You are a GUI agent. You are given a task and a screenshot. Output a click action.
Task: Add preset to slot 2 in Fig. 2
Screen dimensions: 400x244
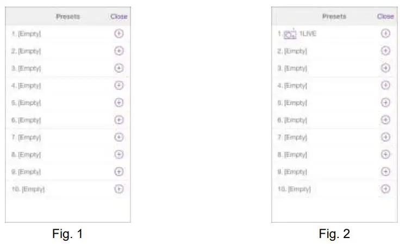click(385, 51)
